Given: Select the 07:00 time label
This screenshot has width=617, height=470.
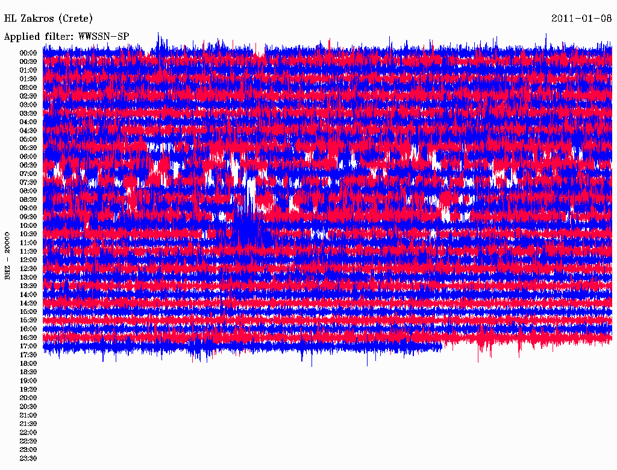Looking at the screenshot, I should pyautogui.click(x=28, y=174).
